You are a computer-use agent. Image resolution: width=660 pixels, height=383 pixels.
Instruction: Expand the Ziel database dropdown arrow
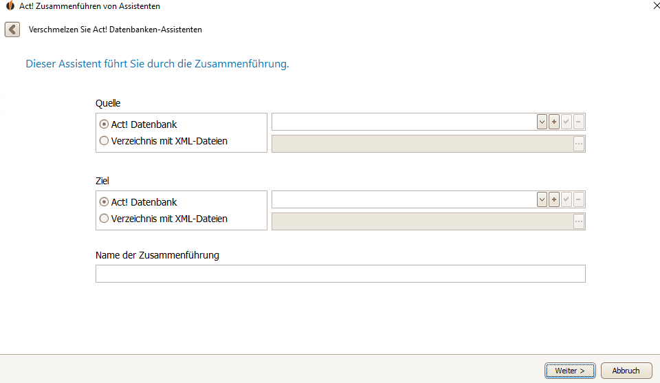point(542,199)
